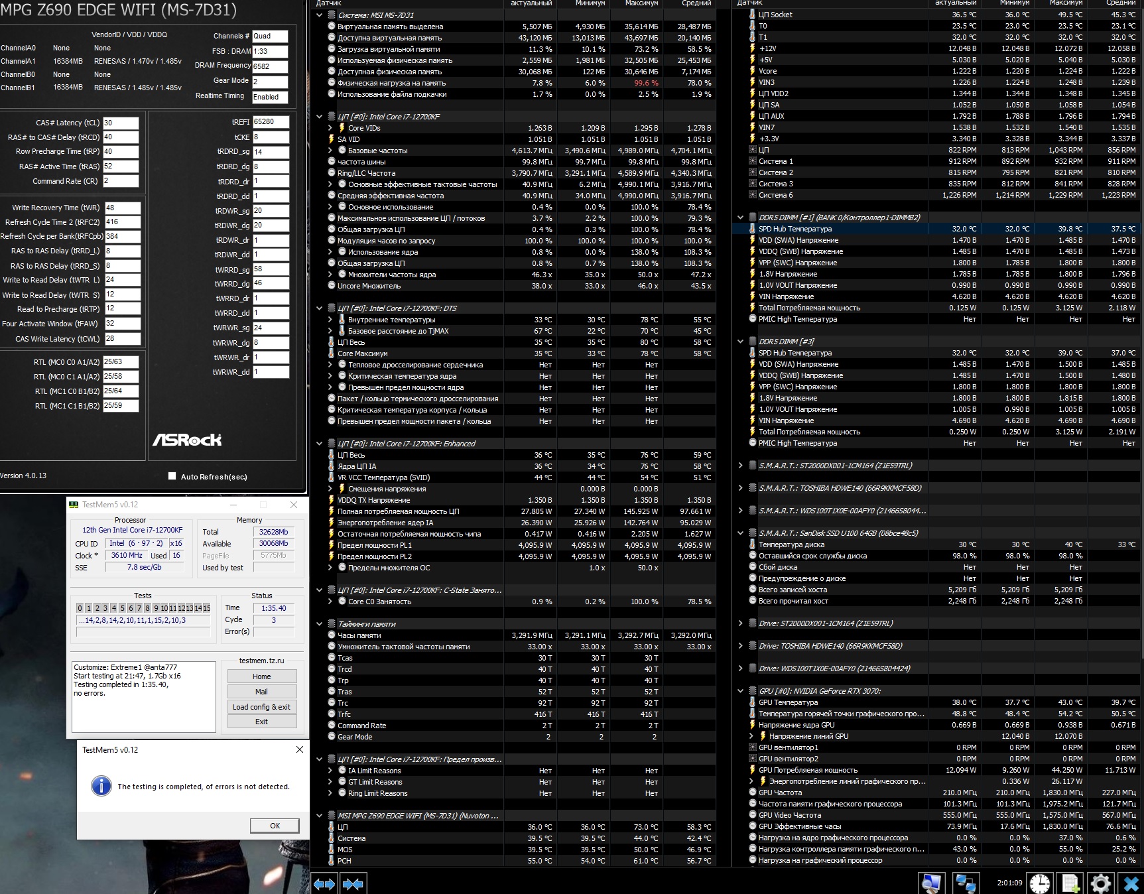This screenshot has width=1144, height=894.
Task: Click the Gear Mode value field
Action: [x=270, y=82]
